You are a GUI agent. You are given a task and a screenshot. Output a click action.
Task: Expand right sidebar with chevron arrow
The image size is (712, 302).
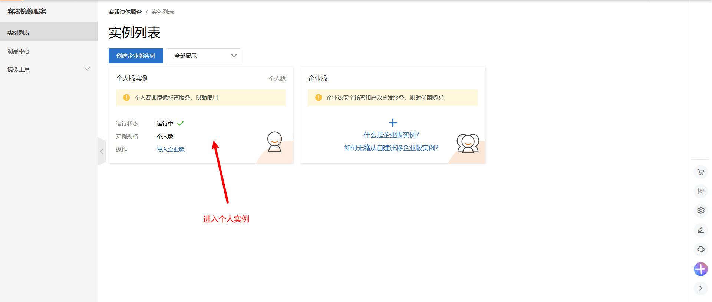click(x=701, y=288)
